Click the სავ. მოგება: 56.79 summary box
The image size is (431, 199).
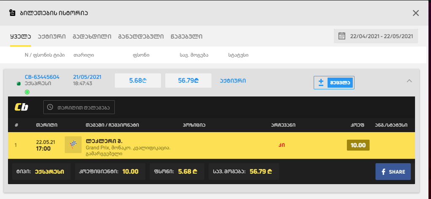pos(244,172)
